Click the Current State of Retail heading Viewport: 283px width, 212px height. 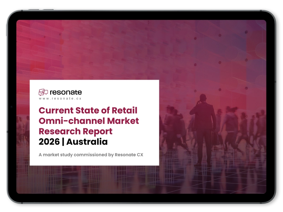tap(88, 110)
